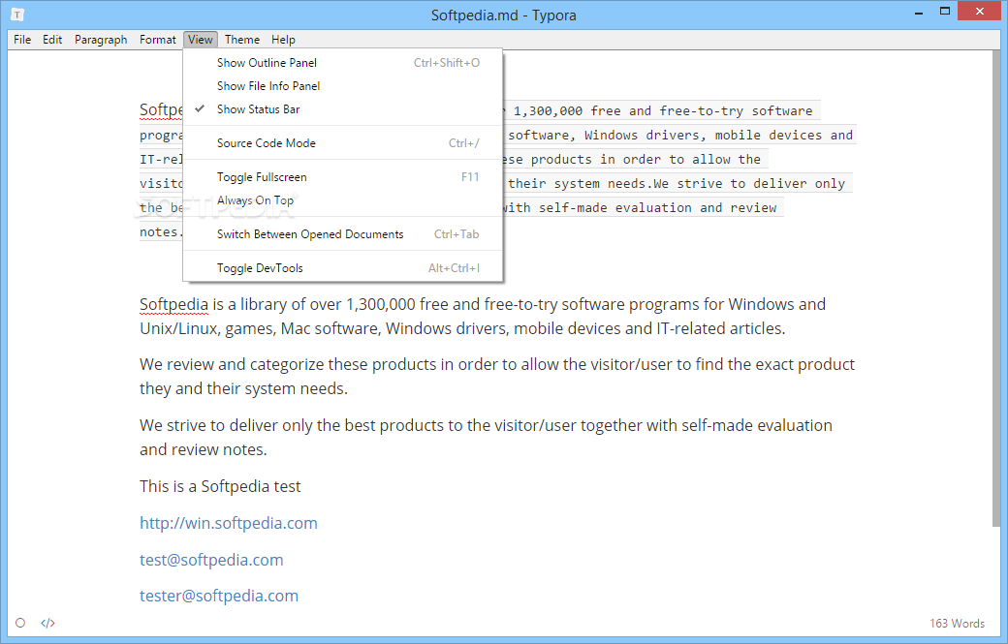
Task: Select Source Code Mode entry
Action: coord(343,143)
